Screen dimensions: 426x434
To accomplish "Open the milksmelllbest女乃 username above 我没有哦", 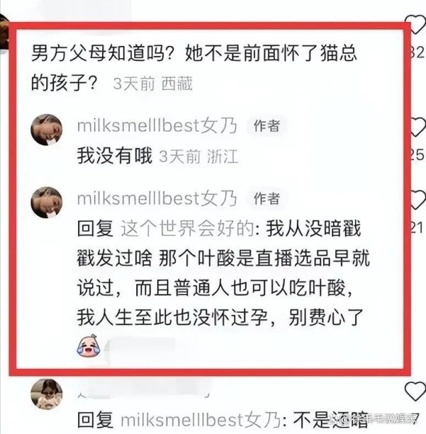I will coord(157,126).
